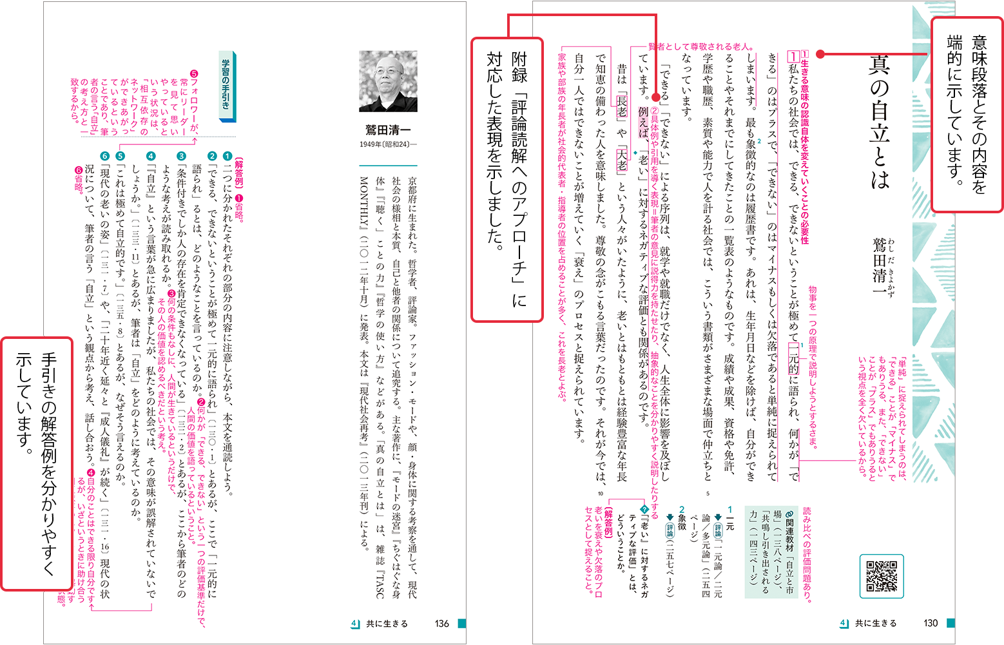Viewport: 1004px width, 645px height.
Task: Select the 共に生きる section label on page 130
Action: [875, 623]
